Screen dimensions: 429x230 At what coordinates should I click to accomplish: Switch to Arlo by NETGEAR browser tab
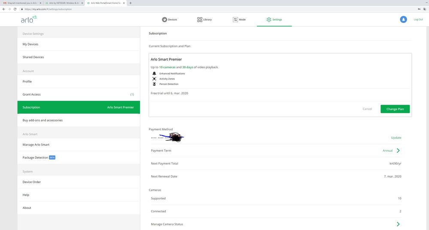click(x=63, y=3)
